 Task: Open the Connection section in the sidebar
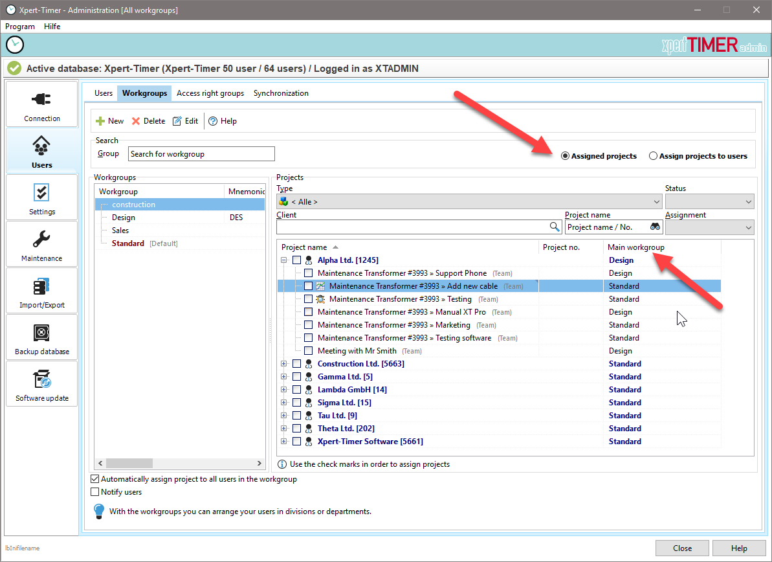coord(42,104)
